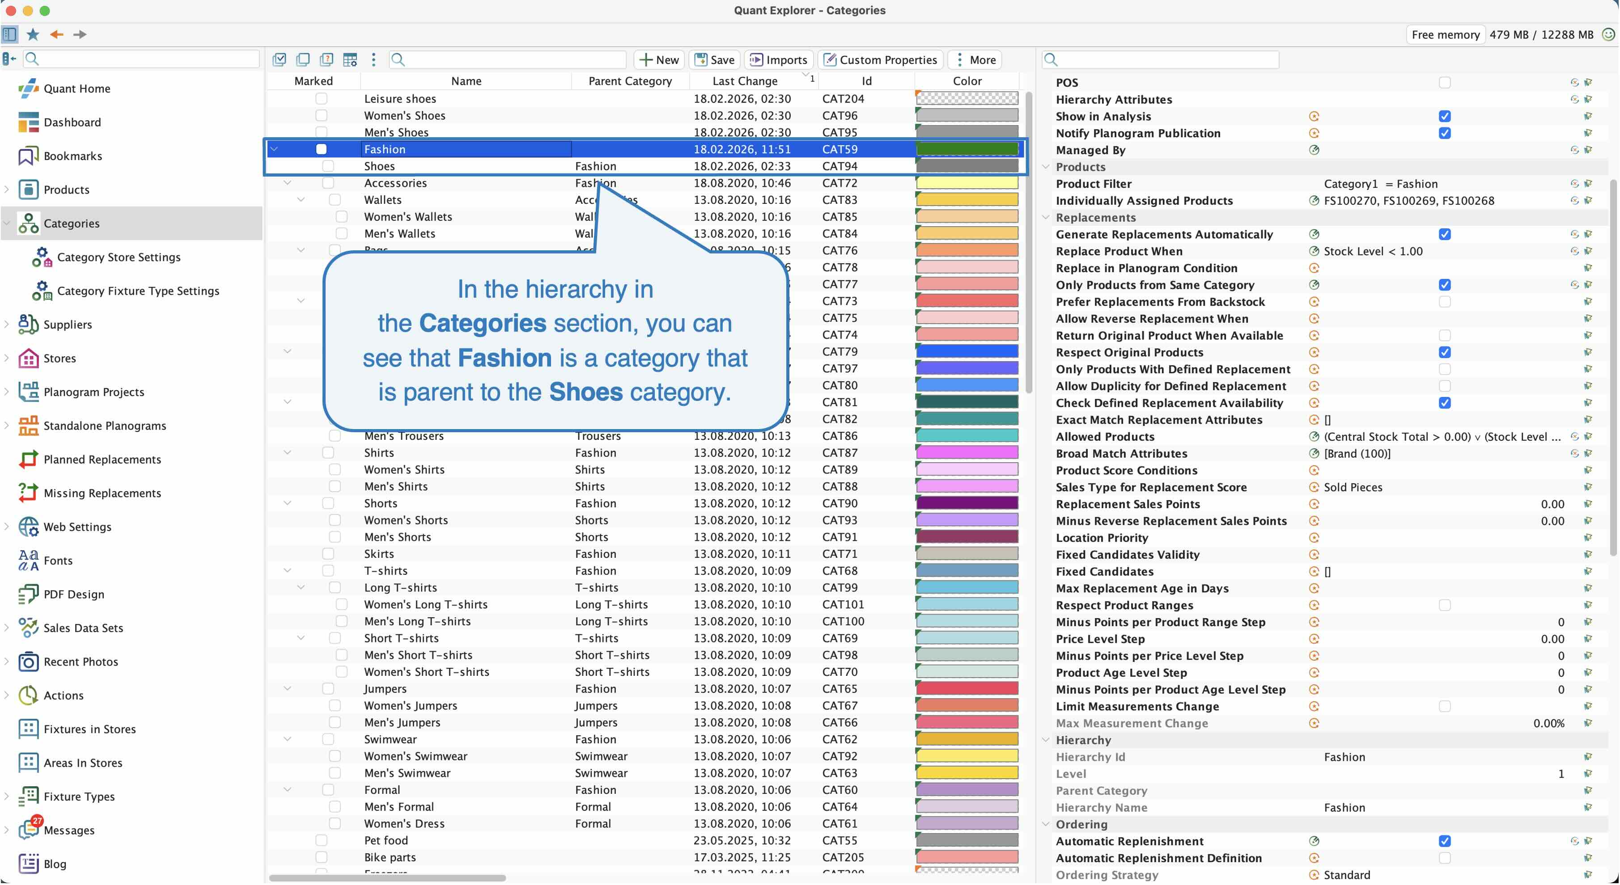
Task: Open Areas In Stores icon
Action: (28, 763)
